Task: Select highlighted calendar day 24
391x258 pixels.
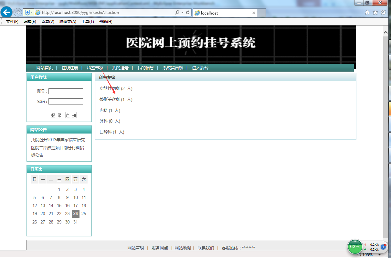Action: tap(75, 213)
